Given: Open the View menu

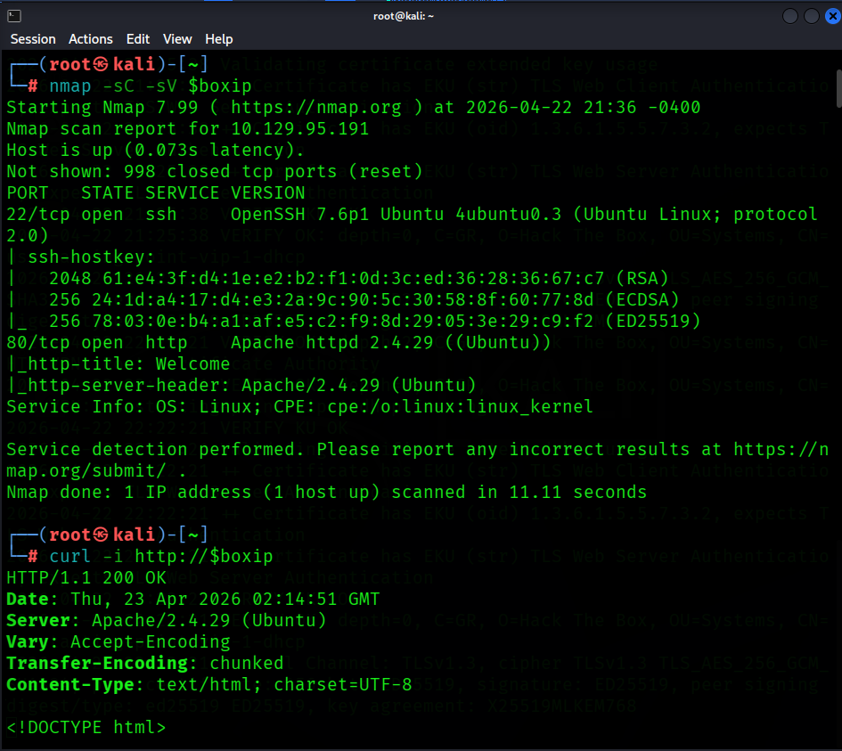Looking at the screenshot, I should (177, 39).
